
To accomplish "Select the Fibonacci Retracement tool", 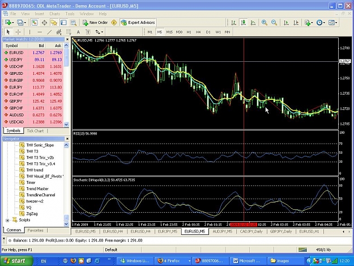I will [69, 32].
